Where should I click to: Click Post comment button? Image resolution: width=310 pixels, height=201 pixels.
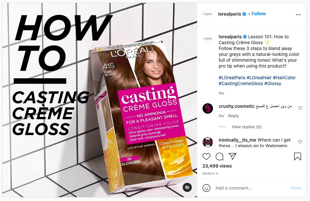[296, 188]
